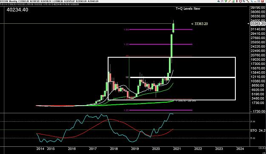Click the L:31980.56 low value in the header
The width and height of the screenshot is (266, 154).
pyautogui.click(x=58, y=1)
